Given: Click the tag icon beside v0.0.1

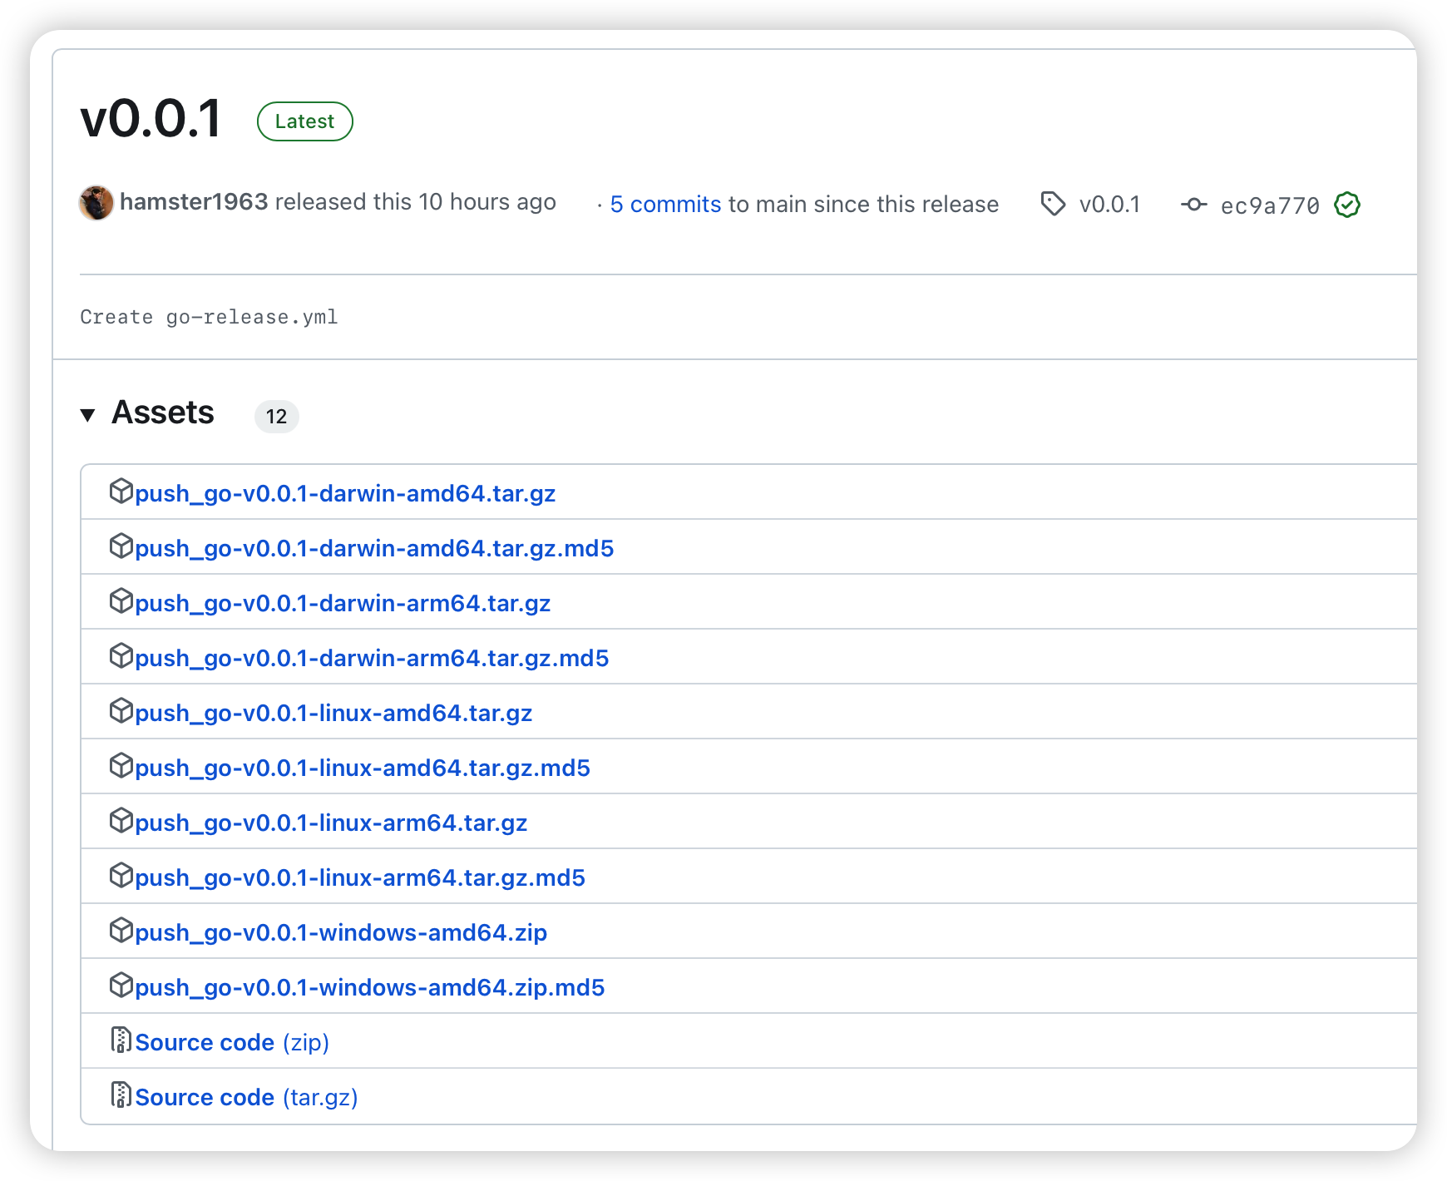Looking at the screenshot, I should tap(1053, 204).
